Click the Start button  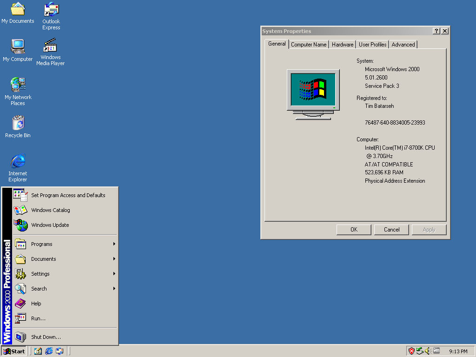[x=14, y=351]
